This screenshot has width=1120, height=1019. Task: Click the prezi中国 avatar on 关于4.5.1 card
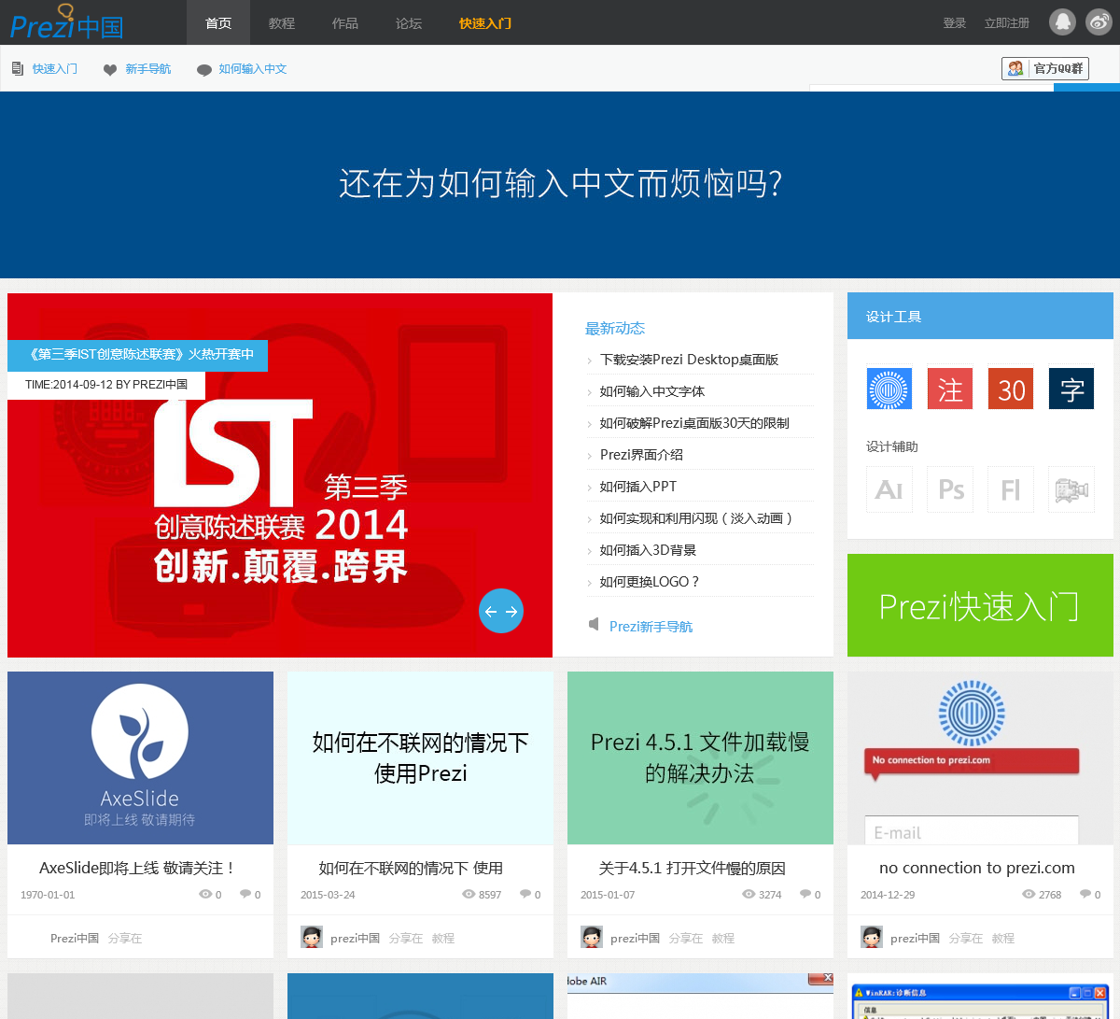tap(592, 937)
